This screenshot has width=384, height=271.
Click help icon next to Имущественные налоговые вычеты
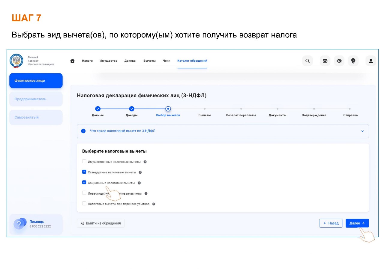click(145, 162)
